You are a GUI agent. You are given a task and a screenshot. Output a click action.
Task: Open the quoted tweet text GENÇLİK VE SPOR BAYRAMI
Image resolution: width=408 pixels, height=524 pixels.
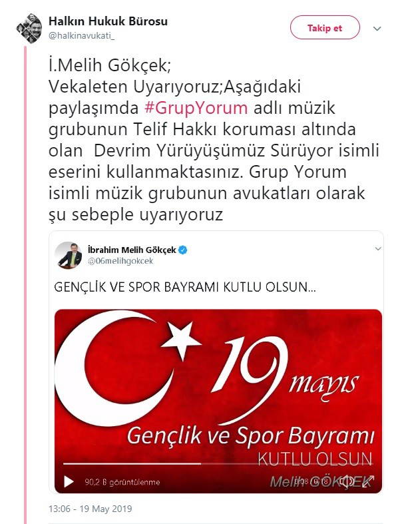pyautogui.click(x=185, y=287)
